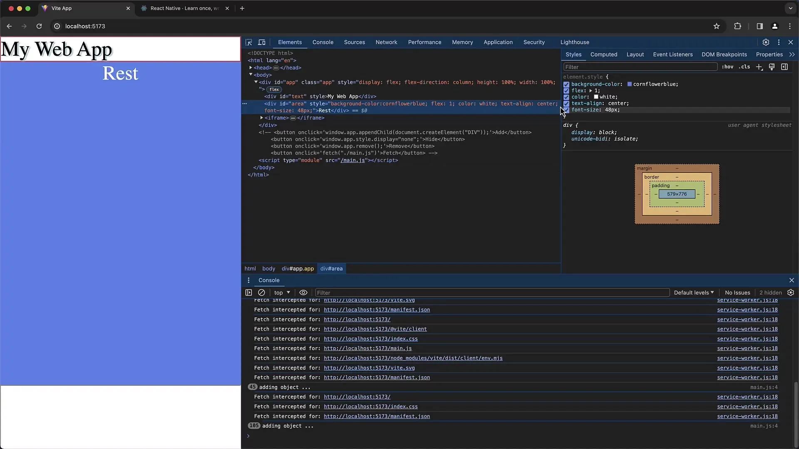Show more Styles pane tabs chevron
The image size is (799, 449).
coord(792,54)
